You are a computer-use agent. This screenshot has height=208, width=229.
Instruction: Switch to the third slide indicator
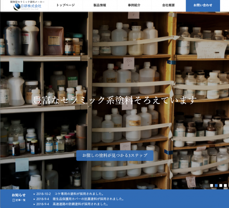tap(220, 185)
